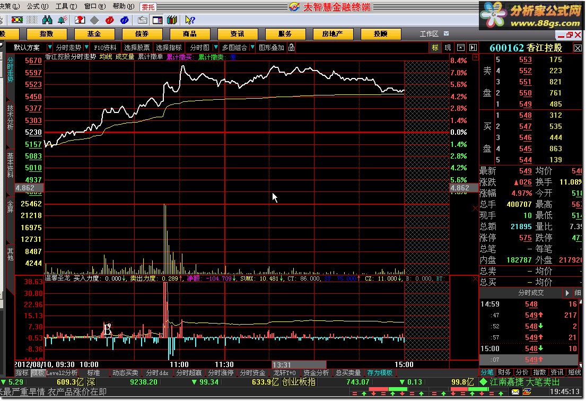Click the 委托 trade tab
586x401 pixels.
pyautogui.click(x=148, y=7)
